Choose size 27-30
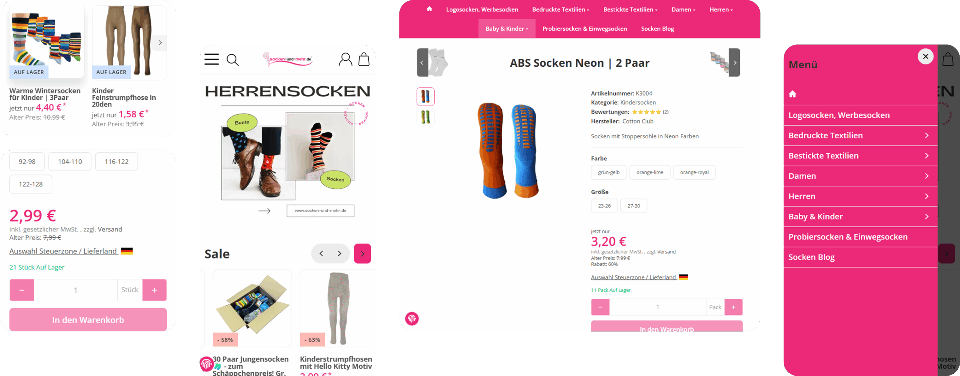 click(634, 206)
